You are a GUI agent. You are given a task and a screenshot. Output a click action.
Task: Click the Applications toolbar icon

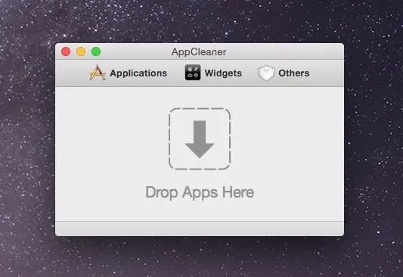tap(98, 73)
